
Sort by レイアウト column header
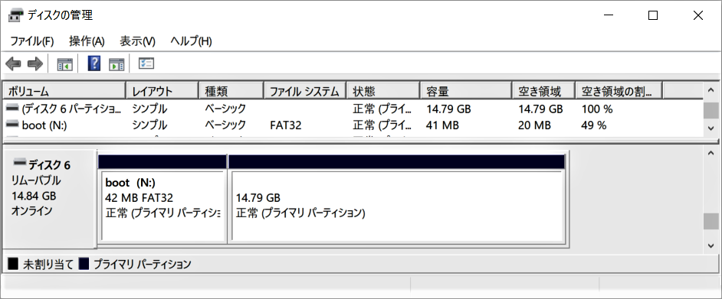click(x=162, y=91)
